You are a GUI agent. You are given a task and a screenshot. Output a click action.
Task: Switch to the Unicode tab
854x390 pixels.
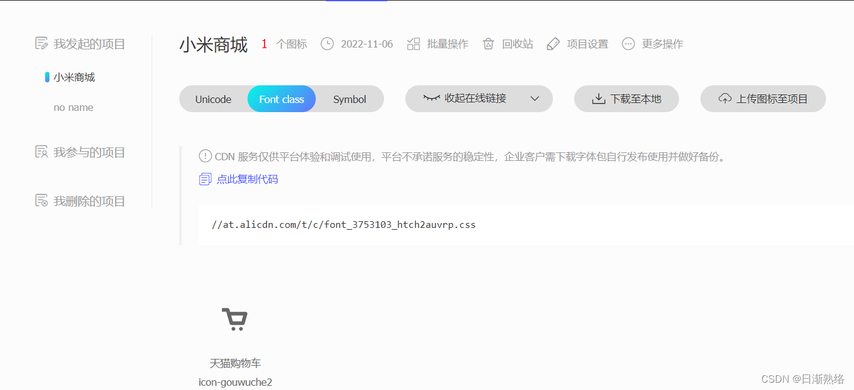[x=213, y=99]
